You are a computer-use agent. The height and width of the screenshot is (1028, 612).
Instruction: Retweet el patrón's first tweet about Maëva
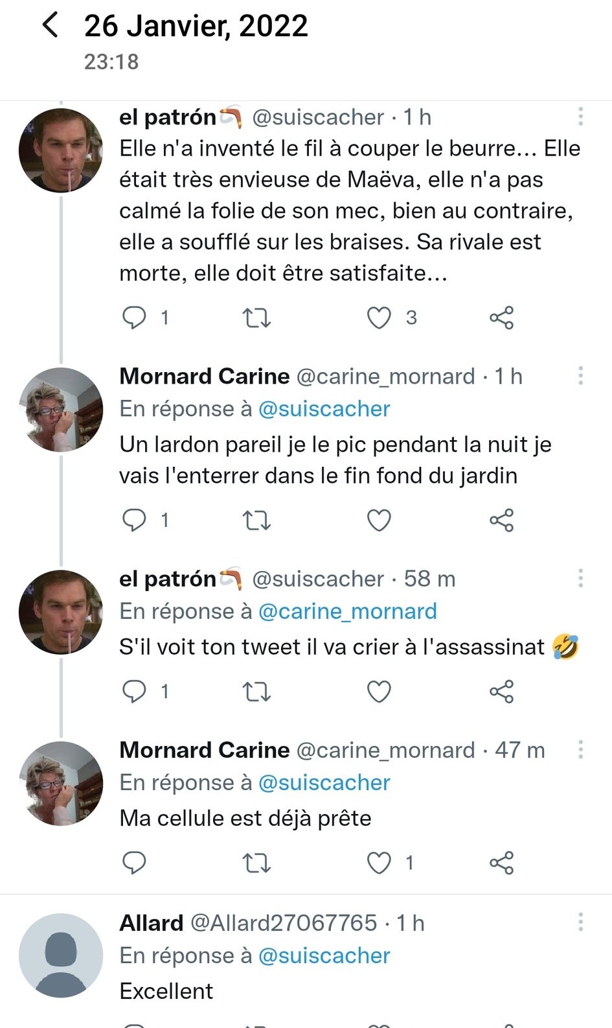click(256, 318)
